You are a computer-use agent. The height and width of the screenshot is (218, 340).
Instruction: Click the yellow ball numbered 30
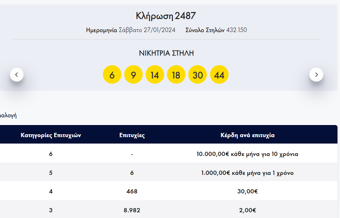point(198,75)
